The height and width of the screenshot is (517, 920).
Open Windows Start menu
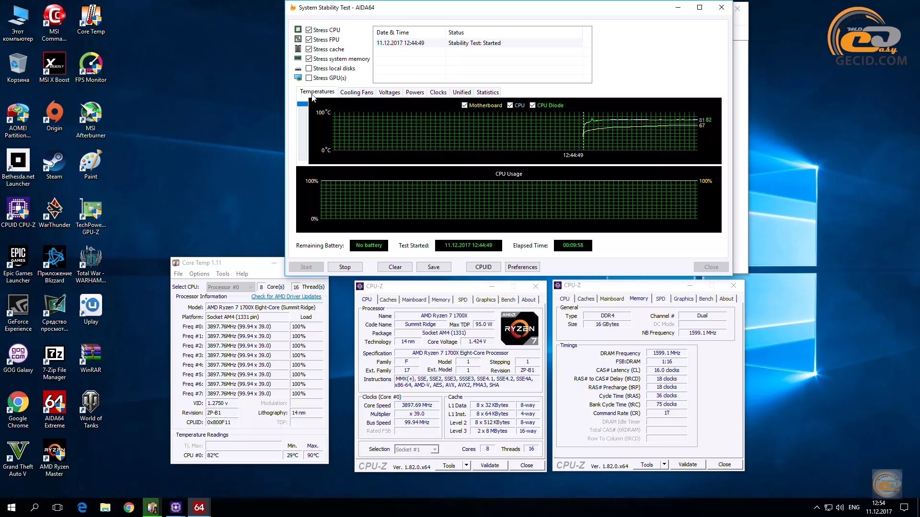(11, 507)
